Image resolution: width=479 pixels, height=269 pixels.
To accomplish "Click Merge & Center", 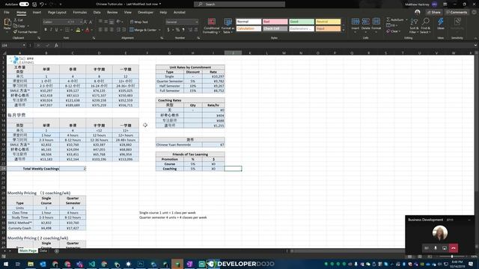I will (x=143, y=30).
